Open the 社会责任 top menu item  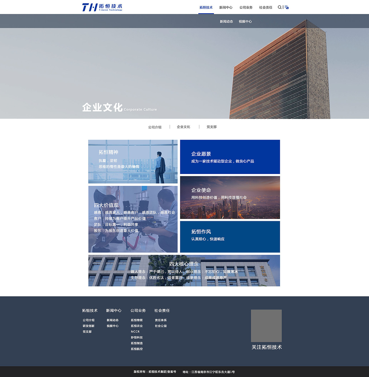(266, 7)
